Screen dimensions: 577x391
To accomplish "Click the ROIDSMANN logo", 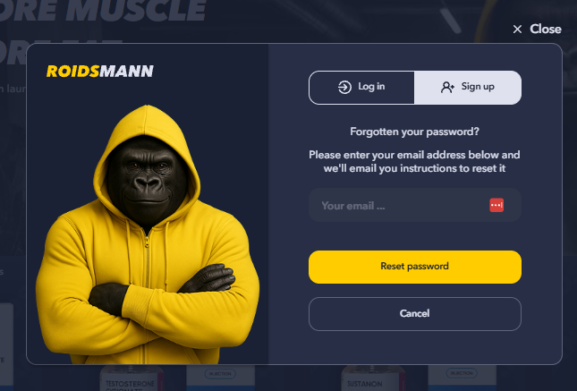I will pyautogui.click(x=100, y=71).
